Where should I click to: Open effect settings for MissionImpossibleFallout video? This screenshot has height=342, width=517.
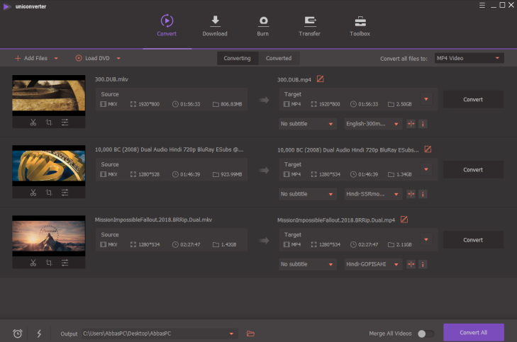(65, 263)
